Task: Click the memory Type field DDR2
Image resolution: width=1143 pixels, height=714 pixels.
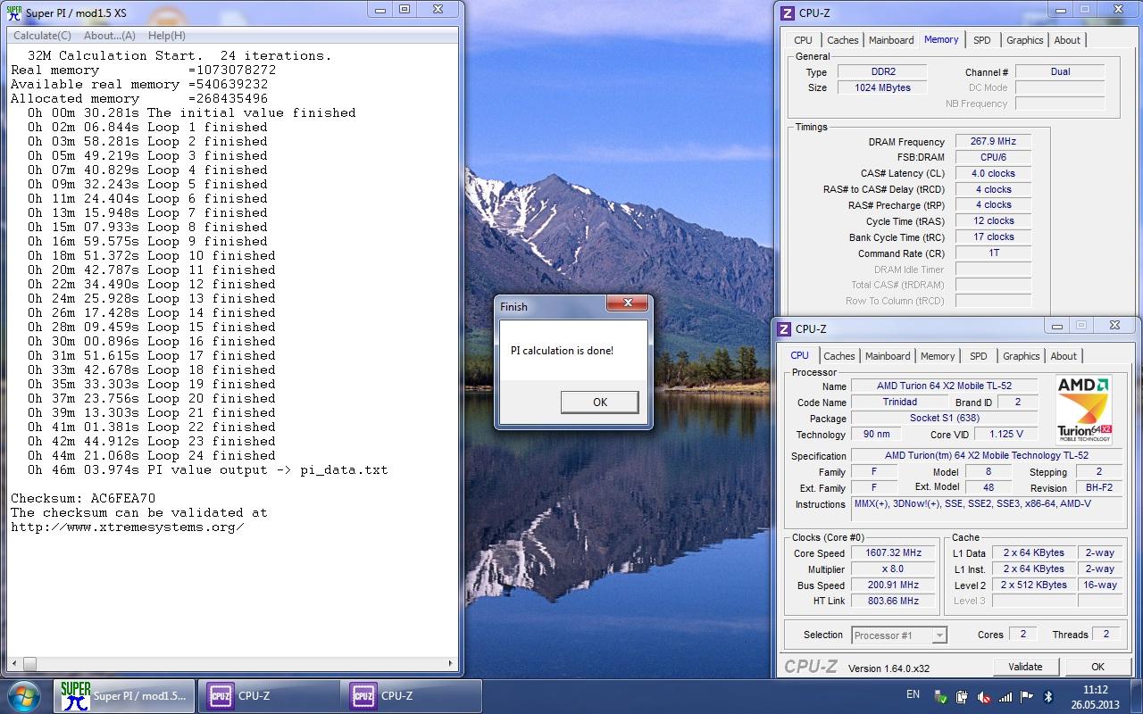Action: (x=883, y=71)
